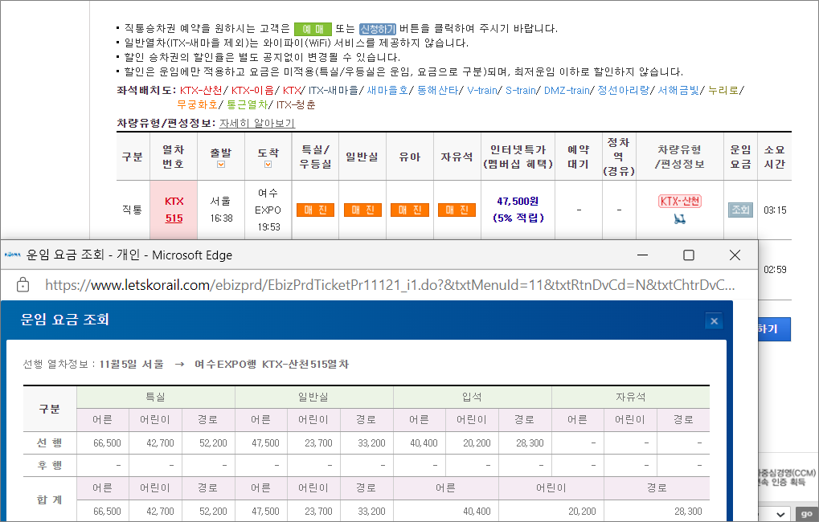Open the 새마을호 seat map link
Viewport: 819px width, 522px height.
[387, 90]
